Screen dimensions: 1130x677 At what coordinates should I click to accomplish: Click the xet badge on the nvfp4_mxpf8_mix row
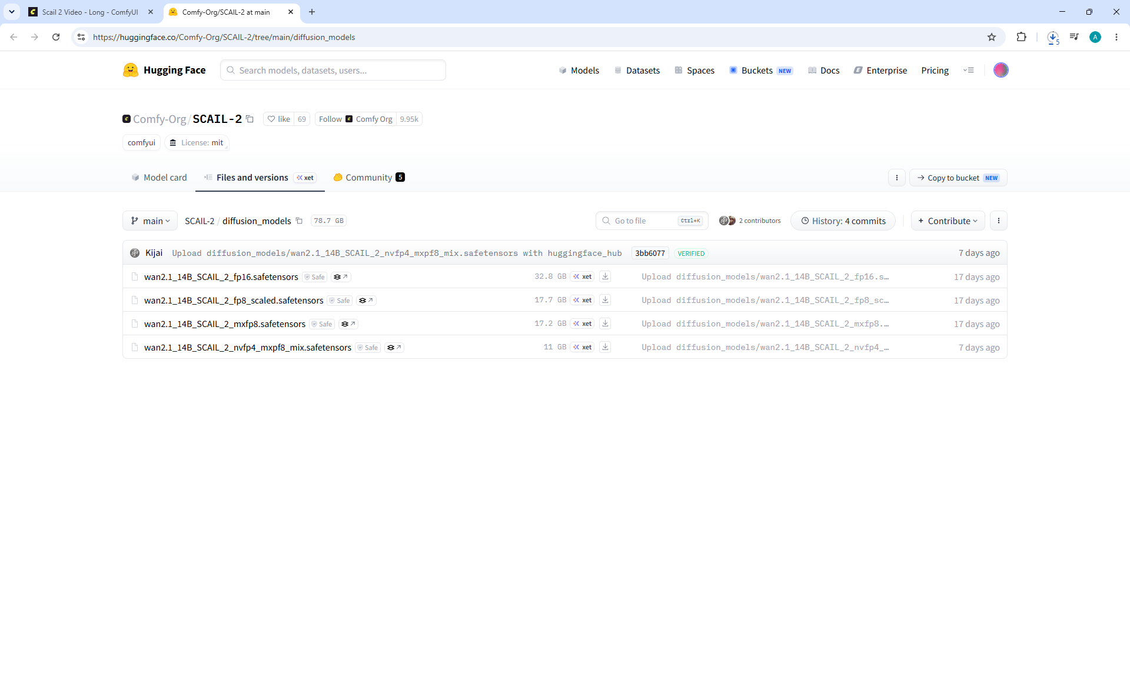pyautogui.click(x=583, y=347)
